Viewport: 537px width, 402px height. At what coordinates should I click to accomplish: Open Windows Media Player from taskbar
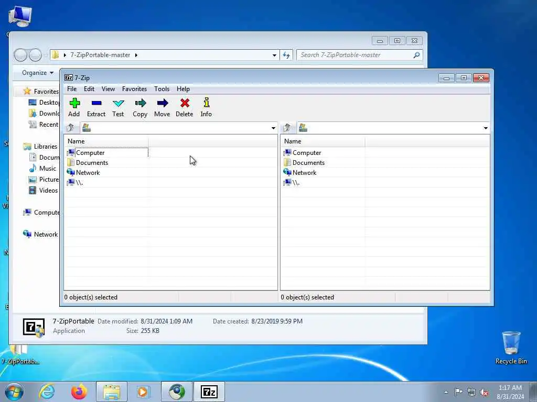143,392
